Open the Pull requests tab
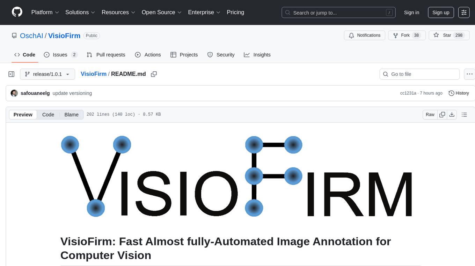 (106, 55)
